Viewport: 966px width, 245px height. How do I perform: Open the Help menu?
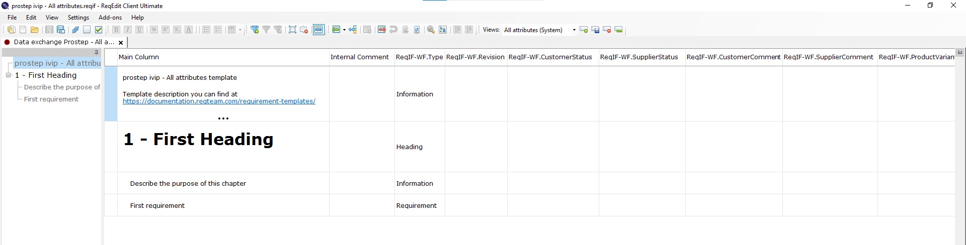click(137, 17)
